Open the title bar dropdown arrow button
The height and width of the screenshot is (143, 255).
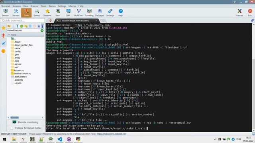coord(235,2)
